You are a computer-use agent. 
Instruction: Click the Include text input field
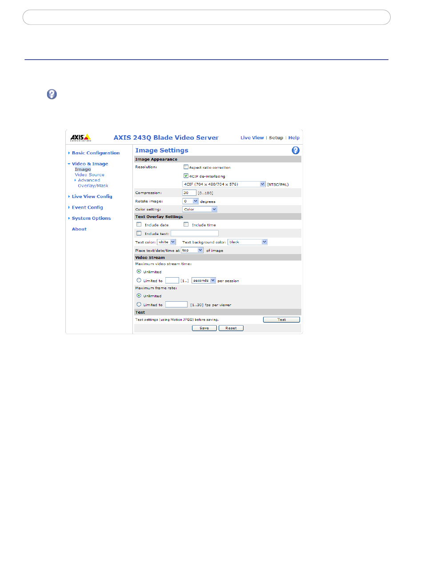195,233
